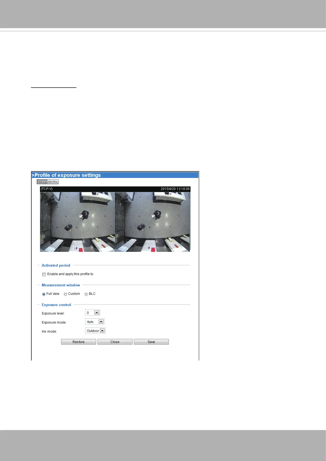The height and width of the screenshot is (461, 326).
Task: Select the Custom measurement window option
Action: tap(65, 294)
